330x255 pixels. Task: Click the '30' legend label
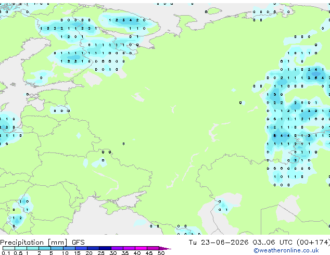click(x=113, y=253)
